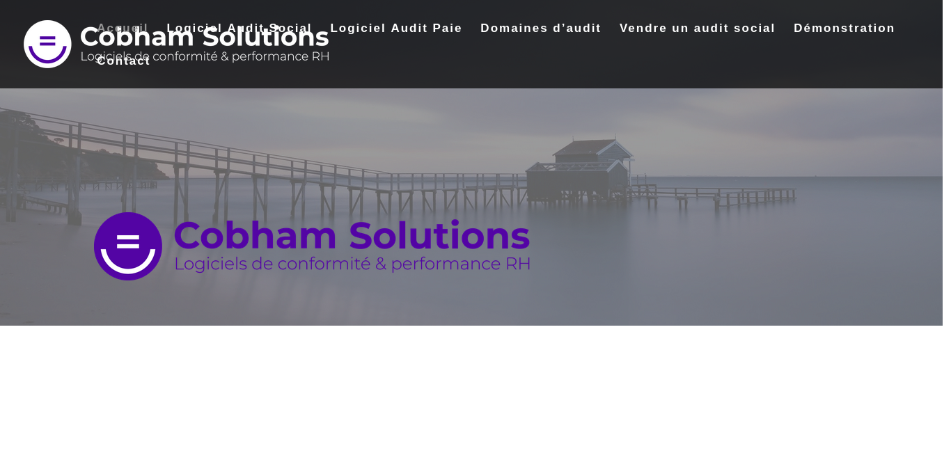This screenshot has height=453, width=951.
Task: Click purple tagline Logiciels de conformité & performance RH
Action: 352,264
